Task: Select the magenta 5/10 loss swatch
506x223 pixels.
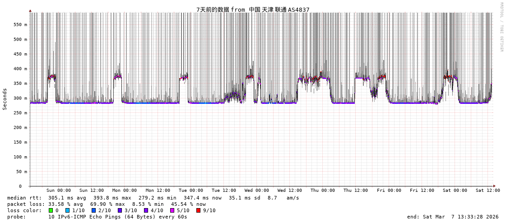Action: click(172, 210)
